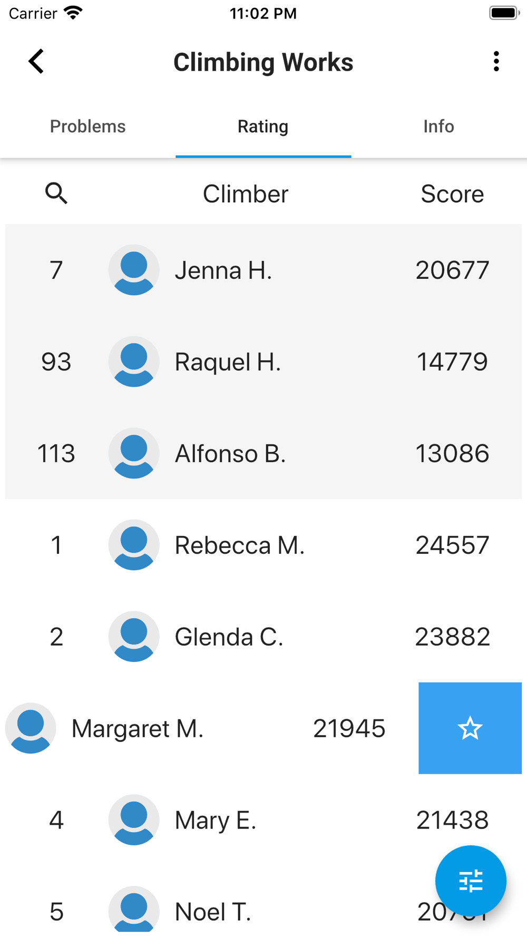Open Alfonso B.'s leaderboard row
The width and height of the screenshot is (527, 937).
[x=263, y=453]
